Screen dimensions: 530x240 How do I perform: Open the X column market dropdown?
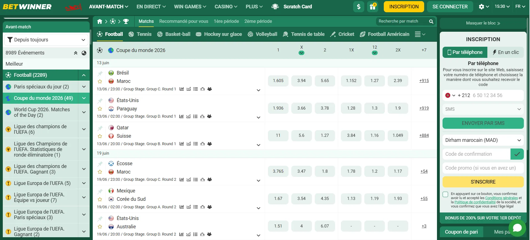(301, 53)
